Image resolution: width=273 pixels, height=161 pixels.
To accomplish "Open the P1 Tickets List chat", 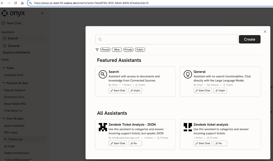I will coord(23,139).
